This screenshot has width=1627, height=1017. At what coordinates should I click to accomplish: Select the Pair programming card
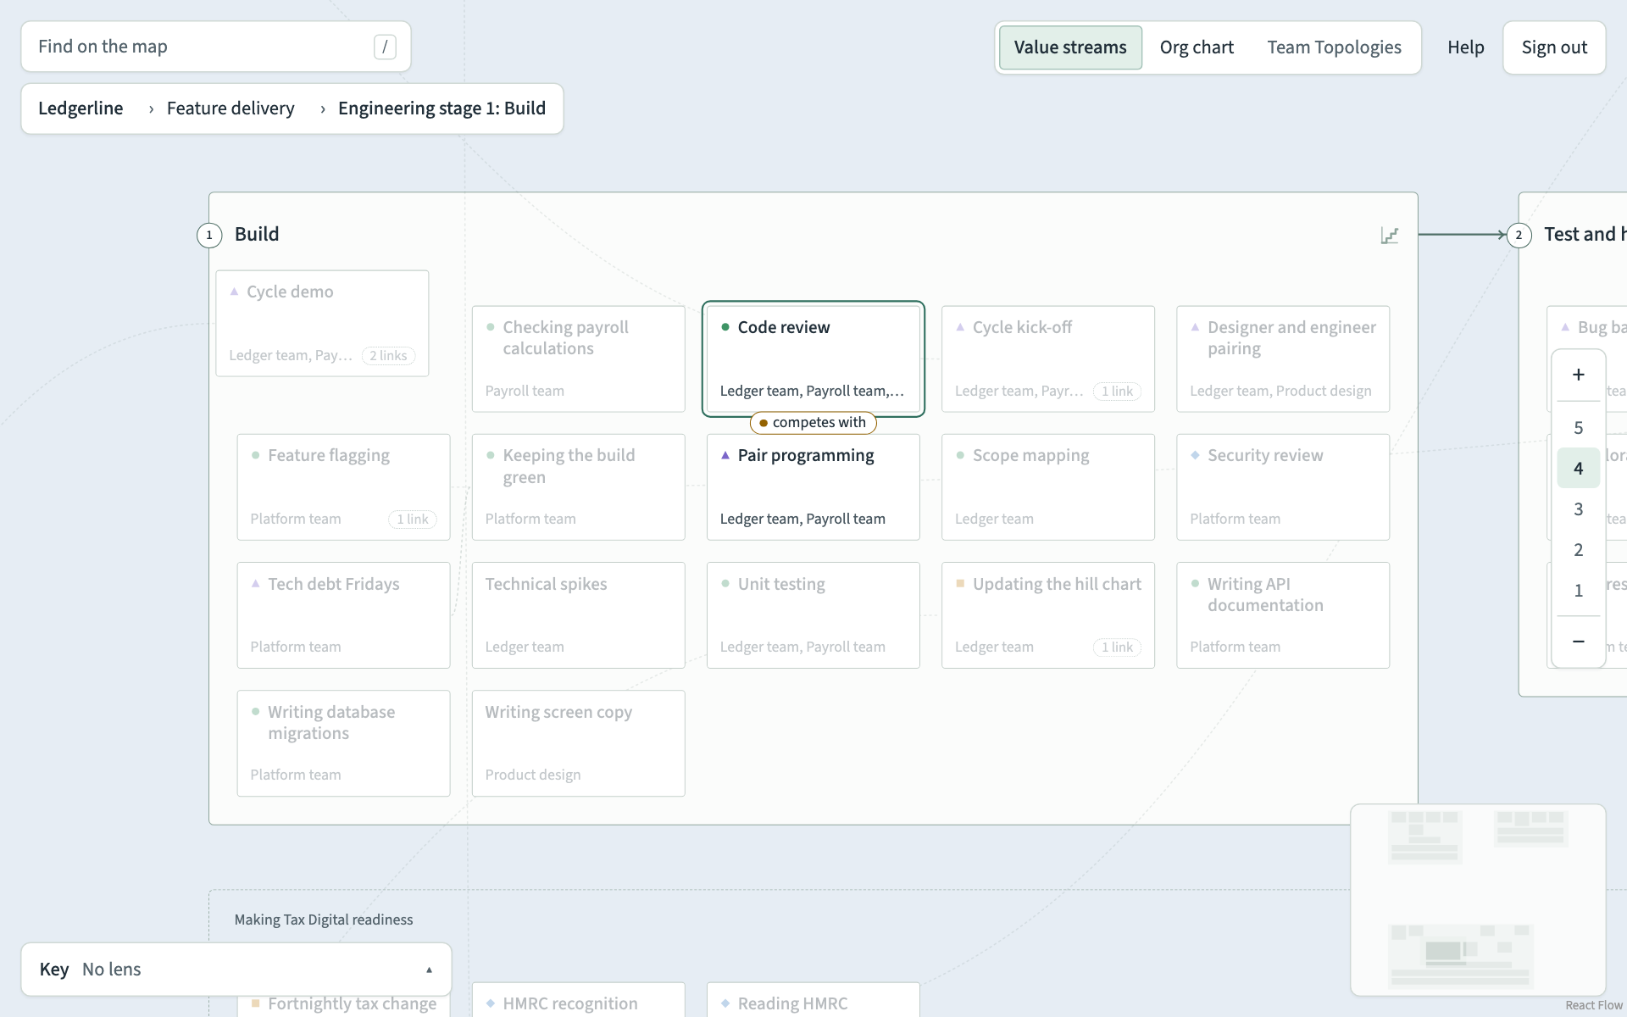[813, 487]
